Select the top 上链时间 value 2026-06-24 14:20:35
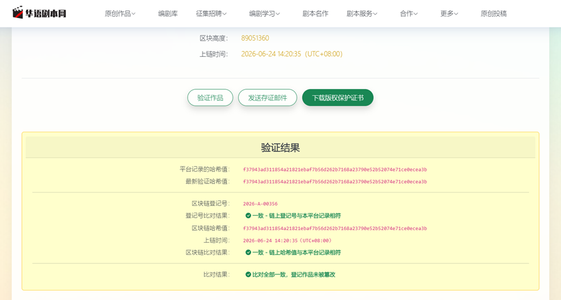 pos(292,54)
